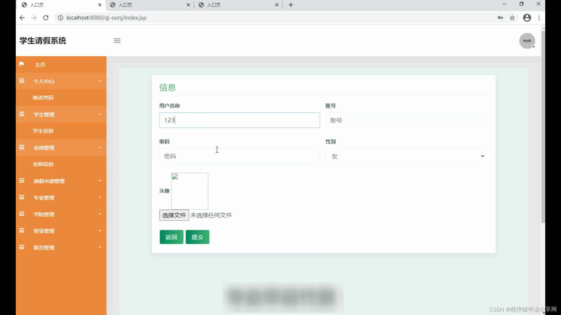Expand the 专业管理 menu

pyautogui.click(x=61, y=198)
